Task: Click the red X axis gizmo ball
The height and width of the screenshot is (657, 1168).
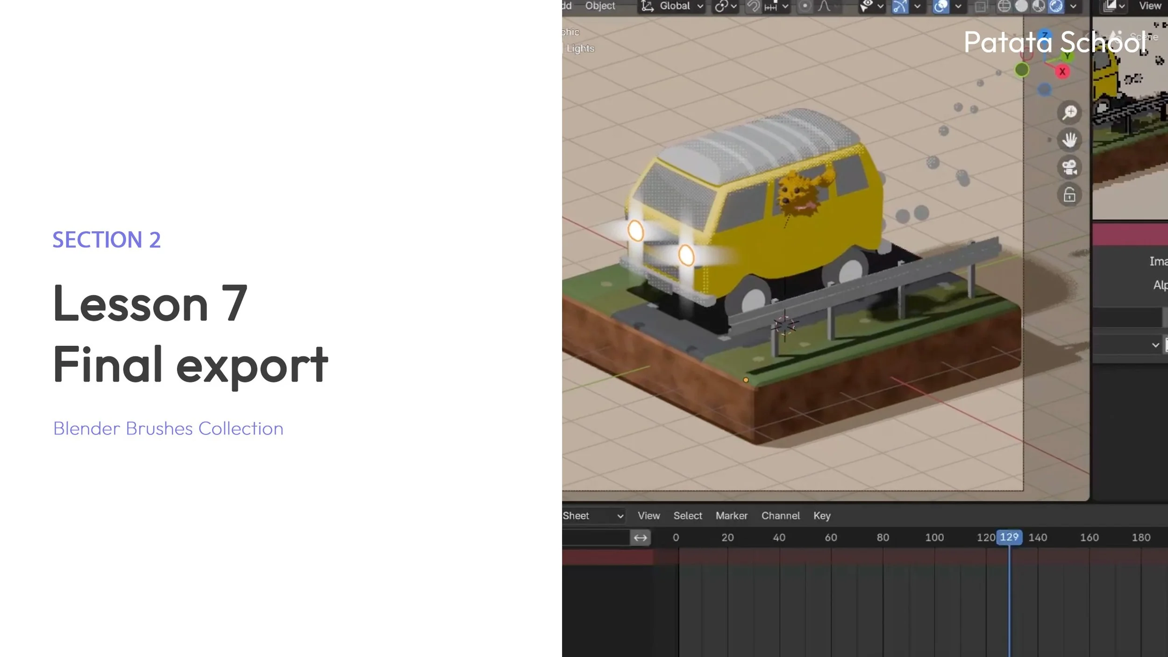Action: click(x=1062, y=72)
